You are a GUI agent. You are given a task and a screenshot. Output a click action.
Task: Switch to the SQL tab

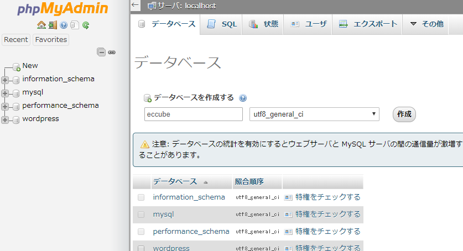(223, 24)
